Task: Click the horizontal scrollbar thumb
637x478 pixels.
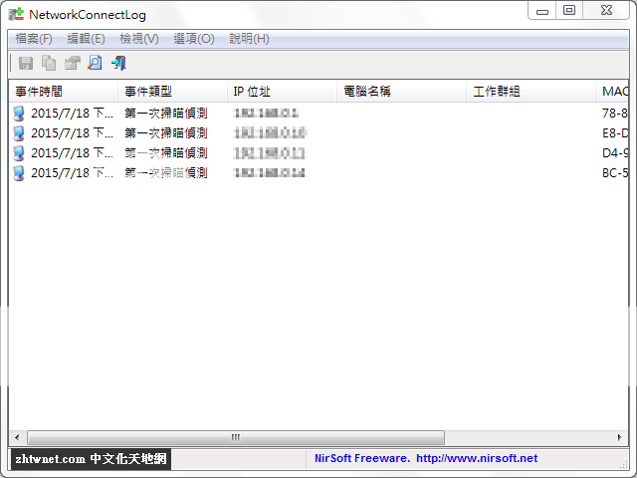Action: 236,438
